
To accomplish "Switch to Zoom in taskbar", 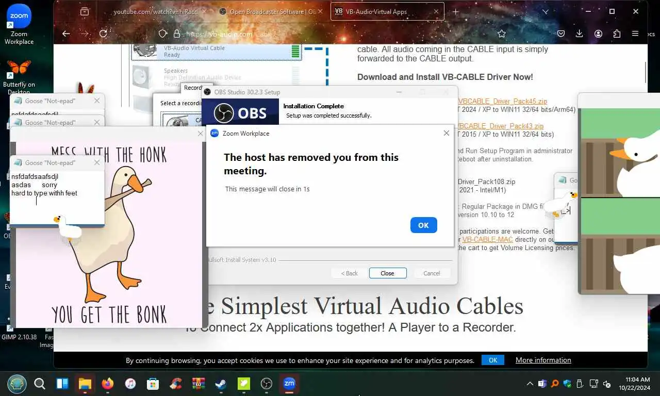I will 289,384.
